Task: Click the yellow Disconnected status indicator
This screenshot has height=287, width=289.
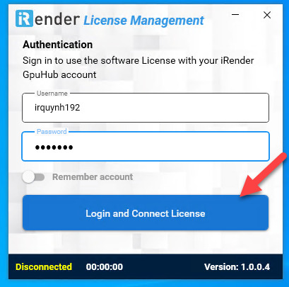Action: (44, 267)
